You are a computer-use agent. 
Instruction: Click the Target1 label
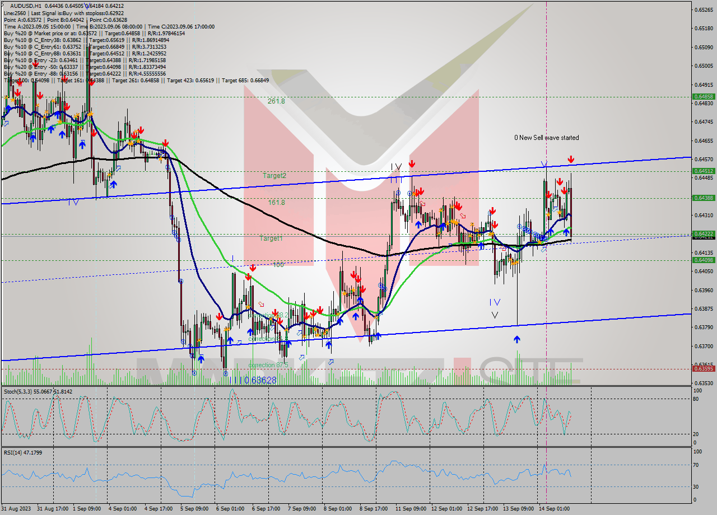(x=271, y=238)
